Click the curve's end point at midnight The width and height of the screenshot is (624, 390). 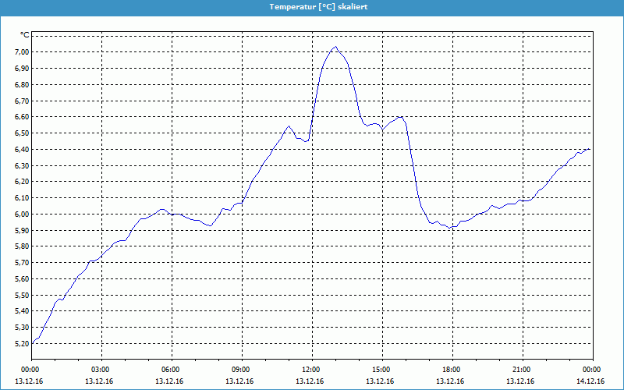[590, 149]
